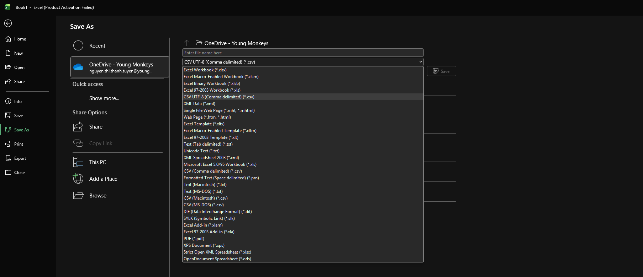The height and width of the screenshot is (277, 643).
Task: Click the Share arrow icon under Share Options
Action: pos(78,127)
